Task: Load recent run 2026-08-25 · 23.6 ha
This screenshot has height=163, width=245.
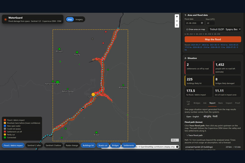Action: click(x=201, y=47)
